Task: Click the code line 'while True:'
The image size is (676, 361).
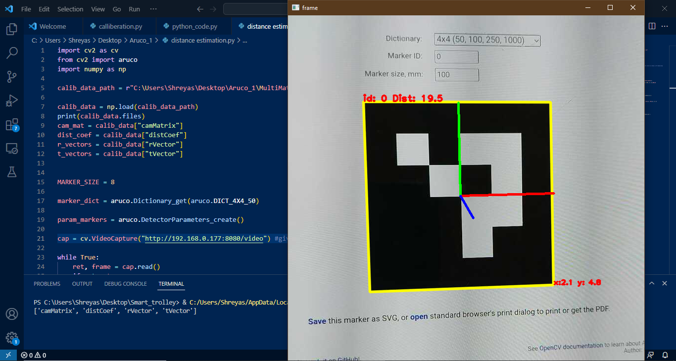Action: (x=78, y=258)
